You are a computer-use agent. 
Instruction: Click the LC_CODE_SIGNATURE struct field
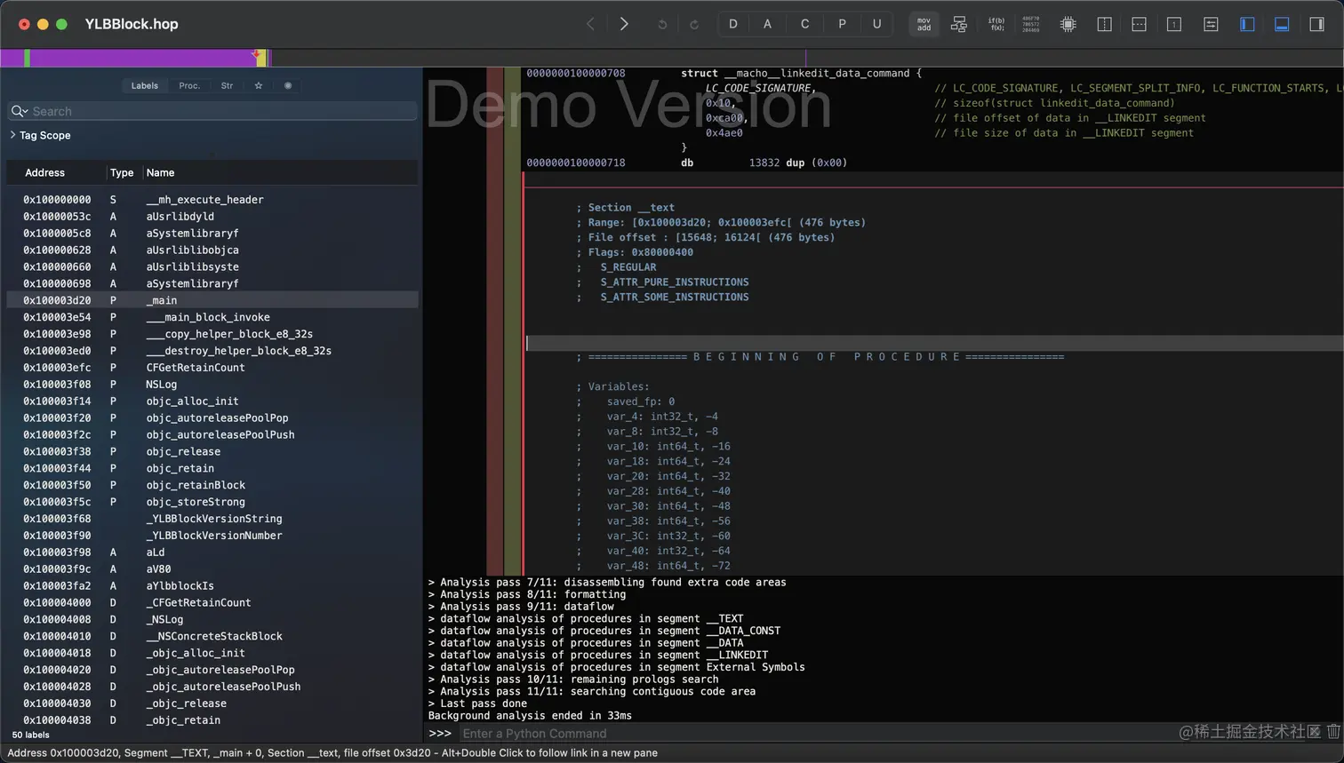coord(758,88)
